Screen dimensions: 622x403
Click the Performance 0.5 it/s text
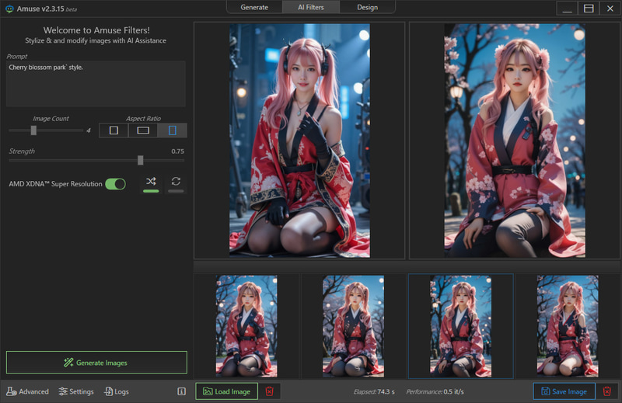tap(435, 391)
